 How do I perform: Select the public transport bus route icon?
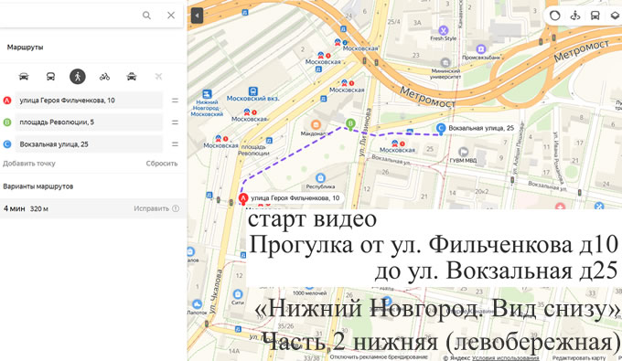coord(51,77)
